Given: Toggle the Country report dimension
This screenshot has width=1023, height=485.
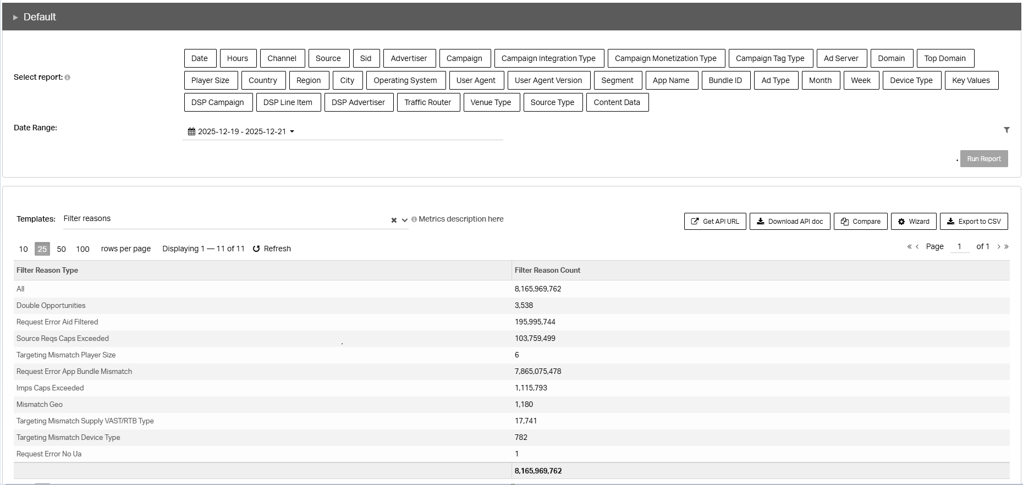Looking at the screenshot, I should coord(262,80).
